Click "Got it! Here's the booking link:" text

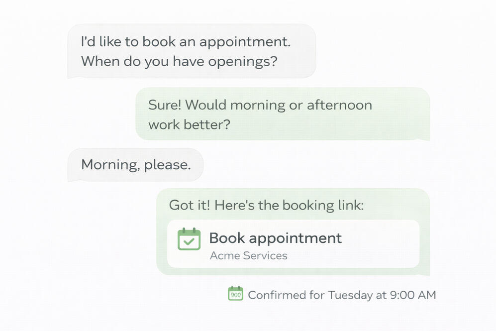tap(266, 205)
